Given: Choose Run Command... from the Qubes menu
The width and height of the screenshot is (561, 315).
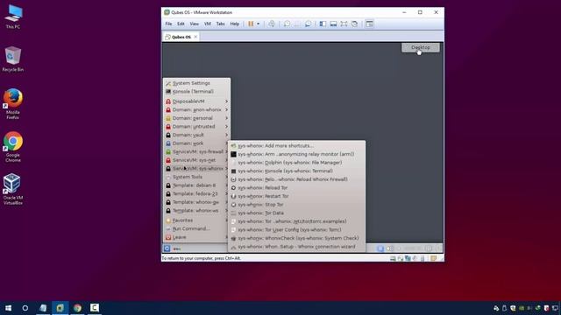Looking at the screenshot, I should coord(196,229).
